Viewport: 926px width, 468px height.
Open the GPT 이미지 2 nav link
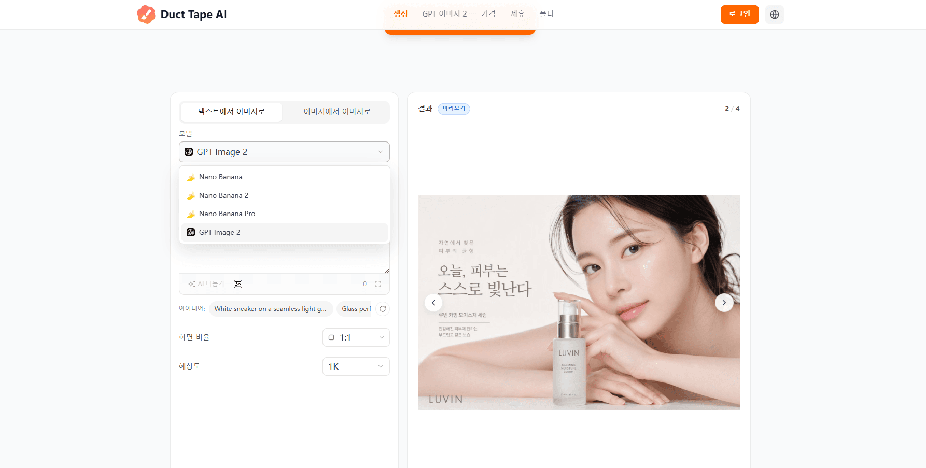(444, 14)
